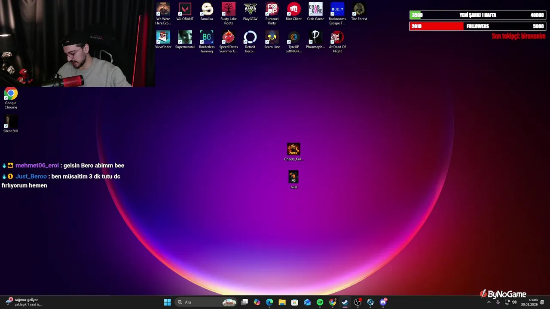
Task: Select the Borderless Gaming shortcut
Action: coord(207,42)
